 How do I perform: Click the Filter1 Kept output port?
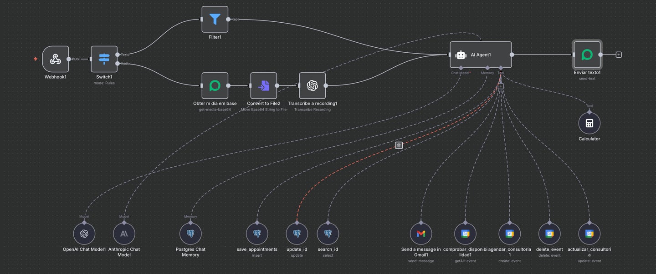tap(228, 19)
